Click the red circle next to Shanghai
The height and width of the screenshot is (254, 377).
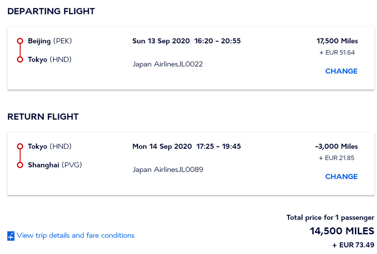[20, 165]
